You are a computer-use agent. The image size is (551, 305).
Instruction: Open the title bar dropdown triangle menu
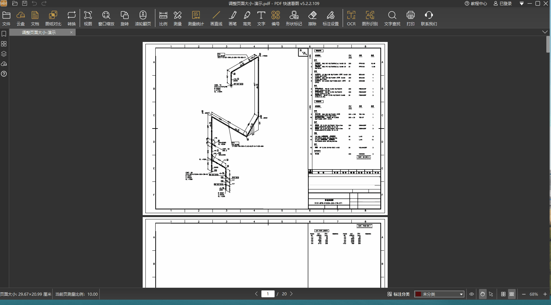(522, 3)
